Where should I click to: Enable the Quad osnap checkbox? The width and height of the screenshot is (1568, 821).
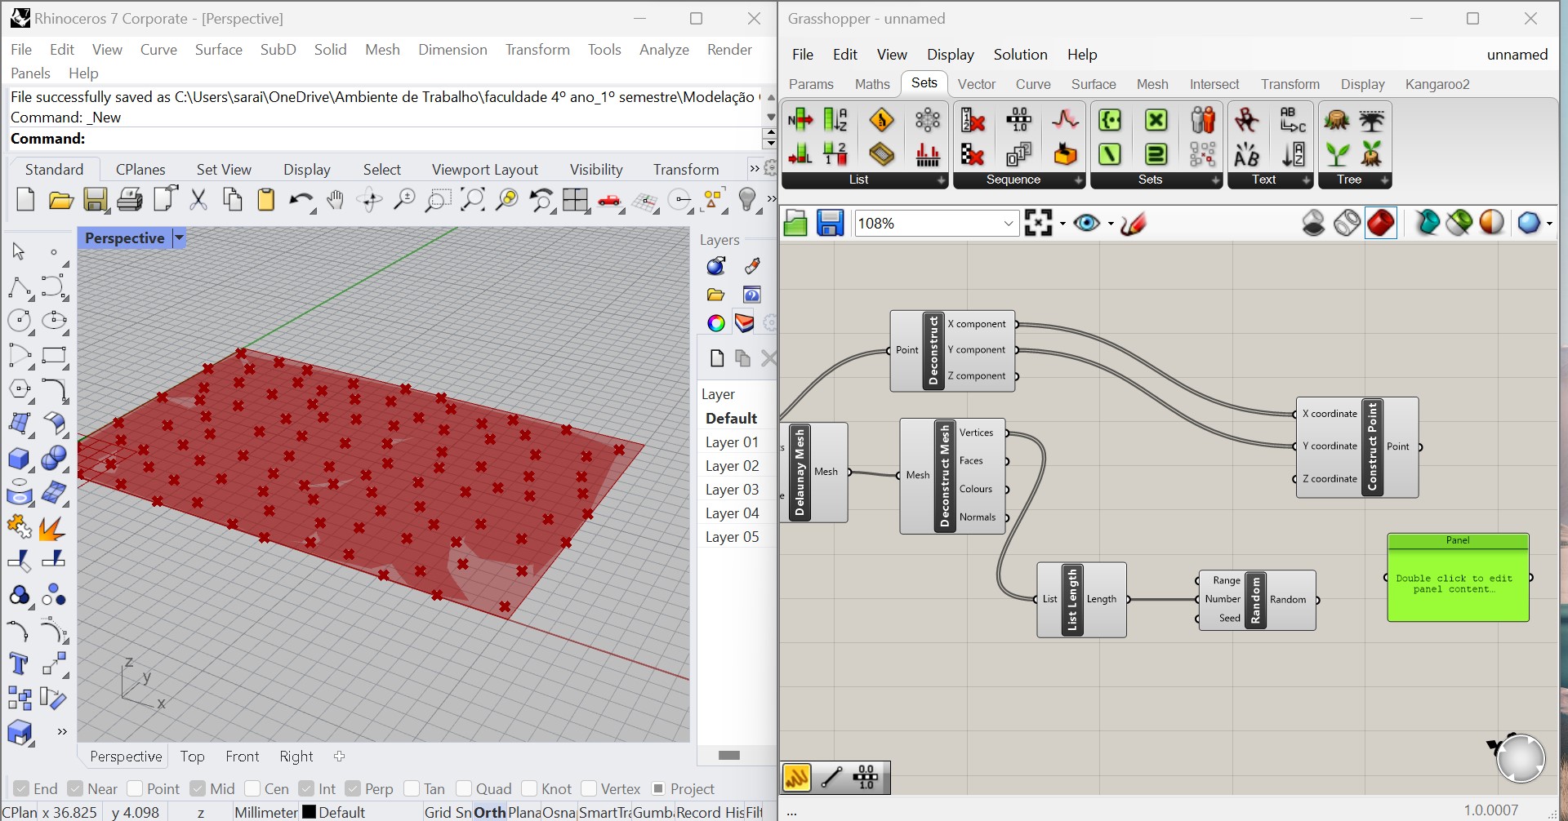point(464,788)
